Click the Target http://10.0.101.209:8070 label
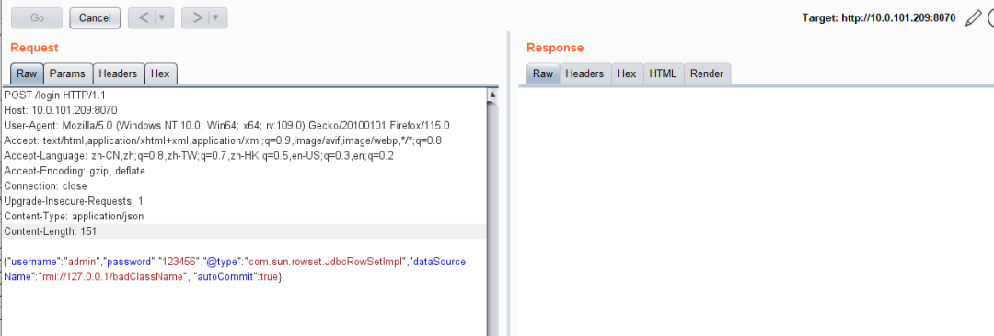 [x=879, y=17]
